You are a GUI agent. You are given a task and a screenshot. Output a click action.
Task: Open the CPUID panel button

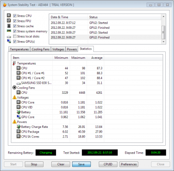tap(108, 164)
